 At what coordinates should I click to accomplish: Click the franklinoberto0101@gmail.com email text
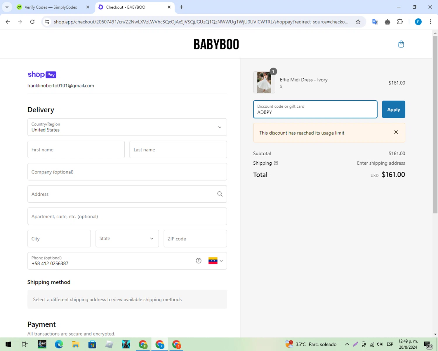pyautogui.click(x=61, y=86)
